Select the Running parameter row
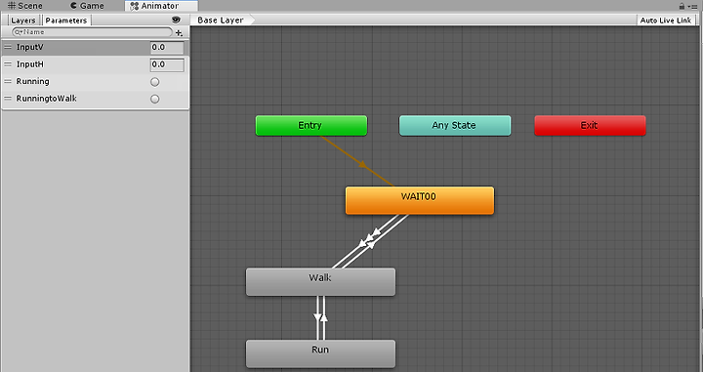The width and height of the screenshot is (703, 372). [96, 82]
